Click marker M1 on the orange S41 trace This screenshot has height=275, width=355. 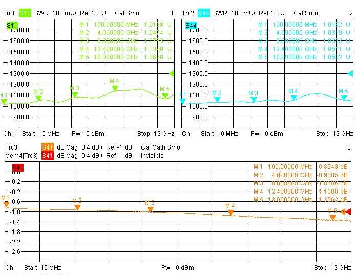click(6, 204)
